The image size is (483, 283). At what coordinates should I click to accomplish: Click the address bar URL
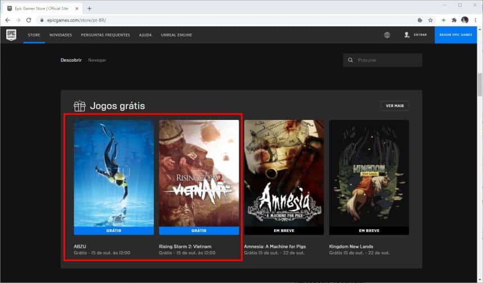pos(77,20)
